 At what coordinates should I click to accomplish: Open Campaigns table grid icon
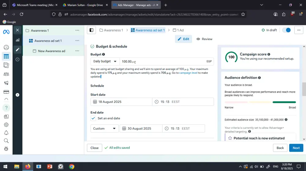pos(6,57)
